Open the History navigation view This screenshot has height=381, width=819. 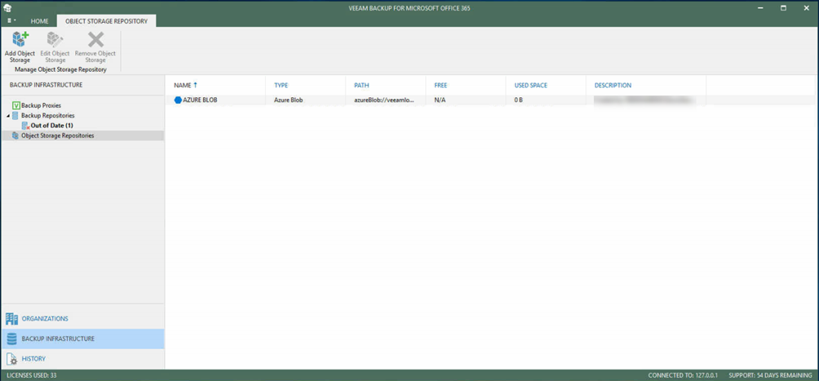[82, 359]
